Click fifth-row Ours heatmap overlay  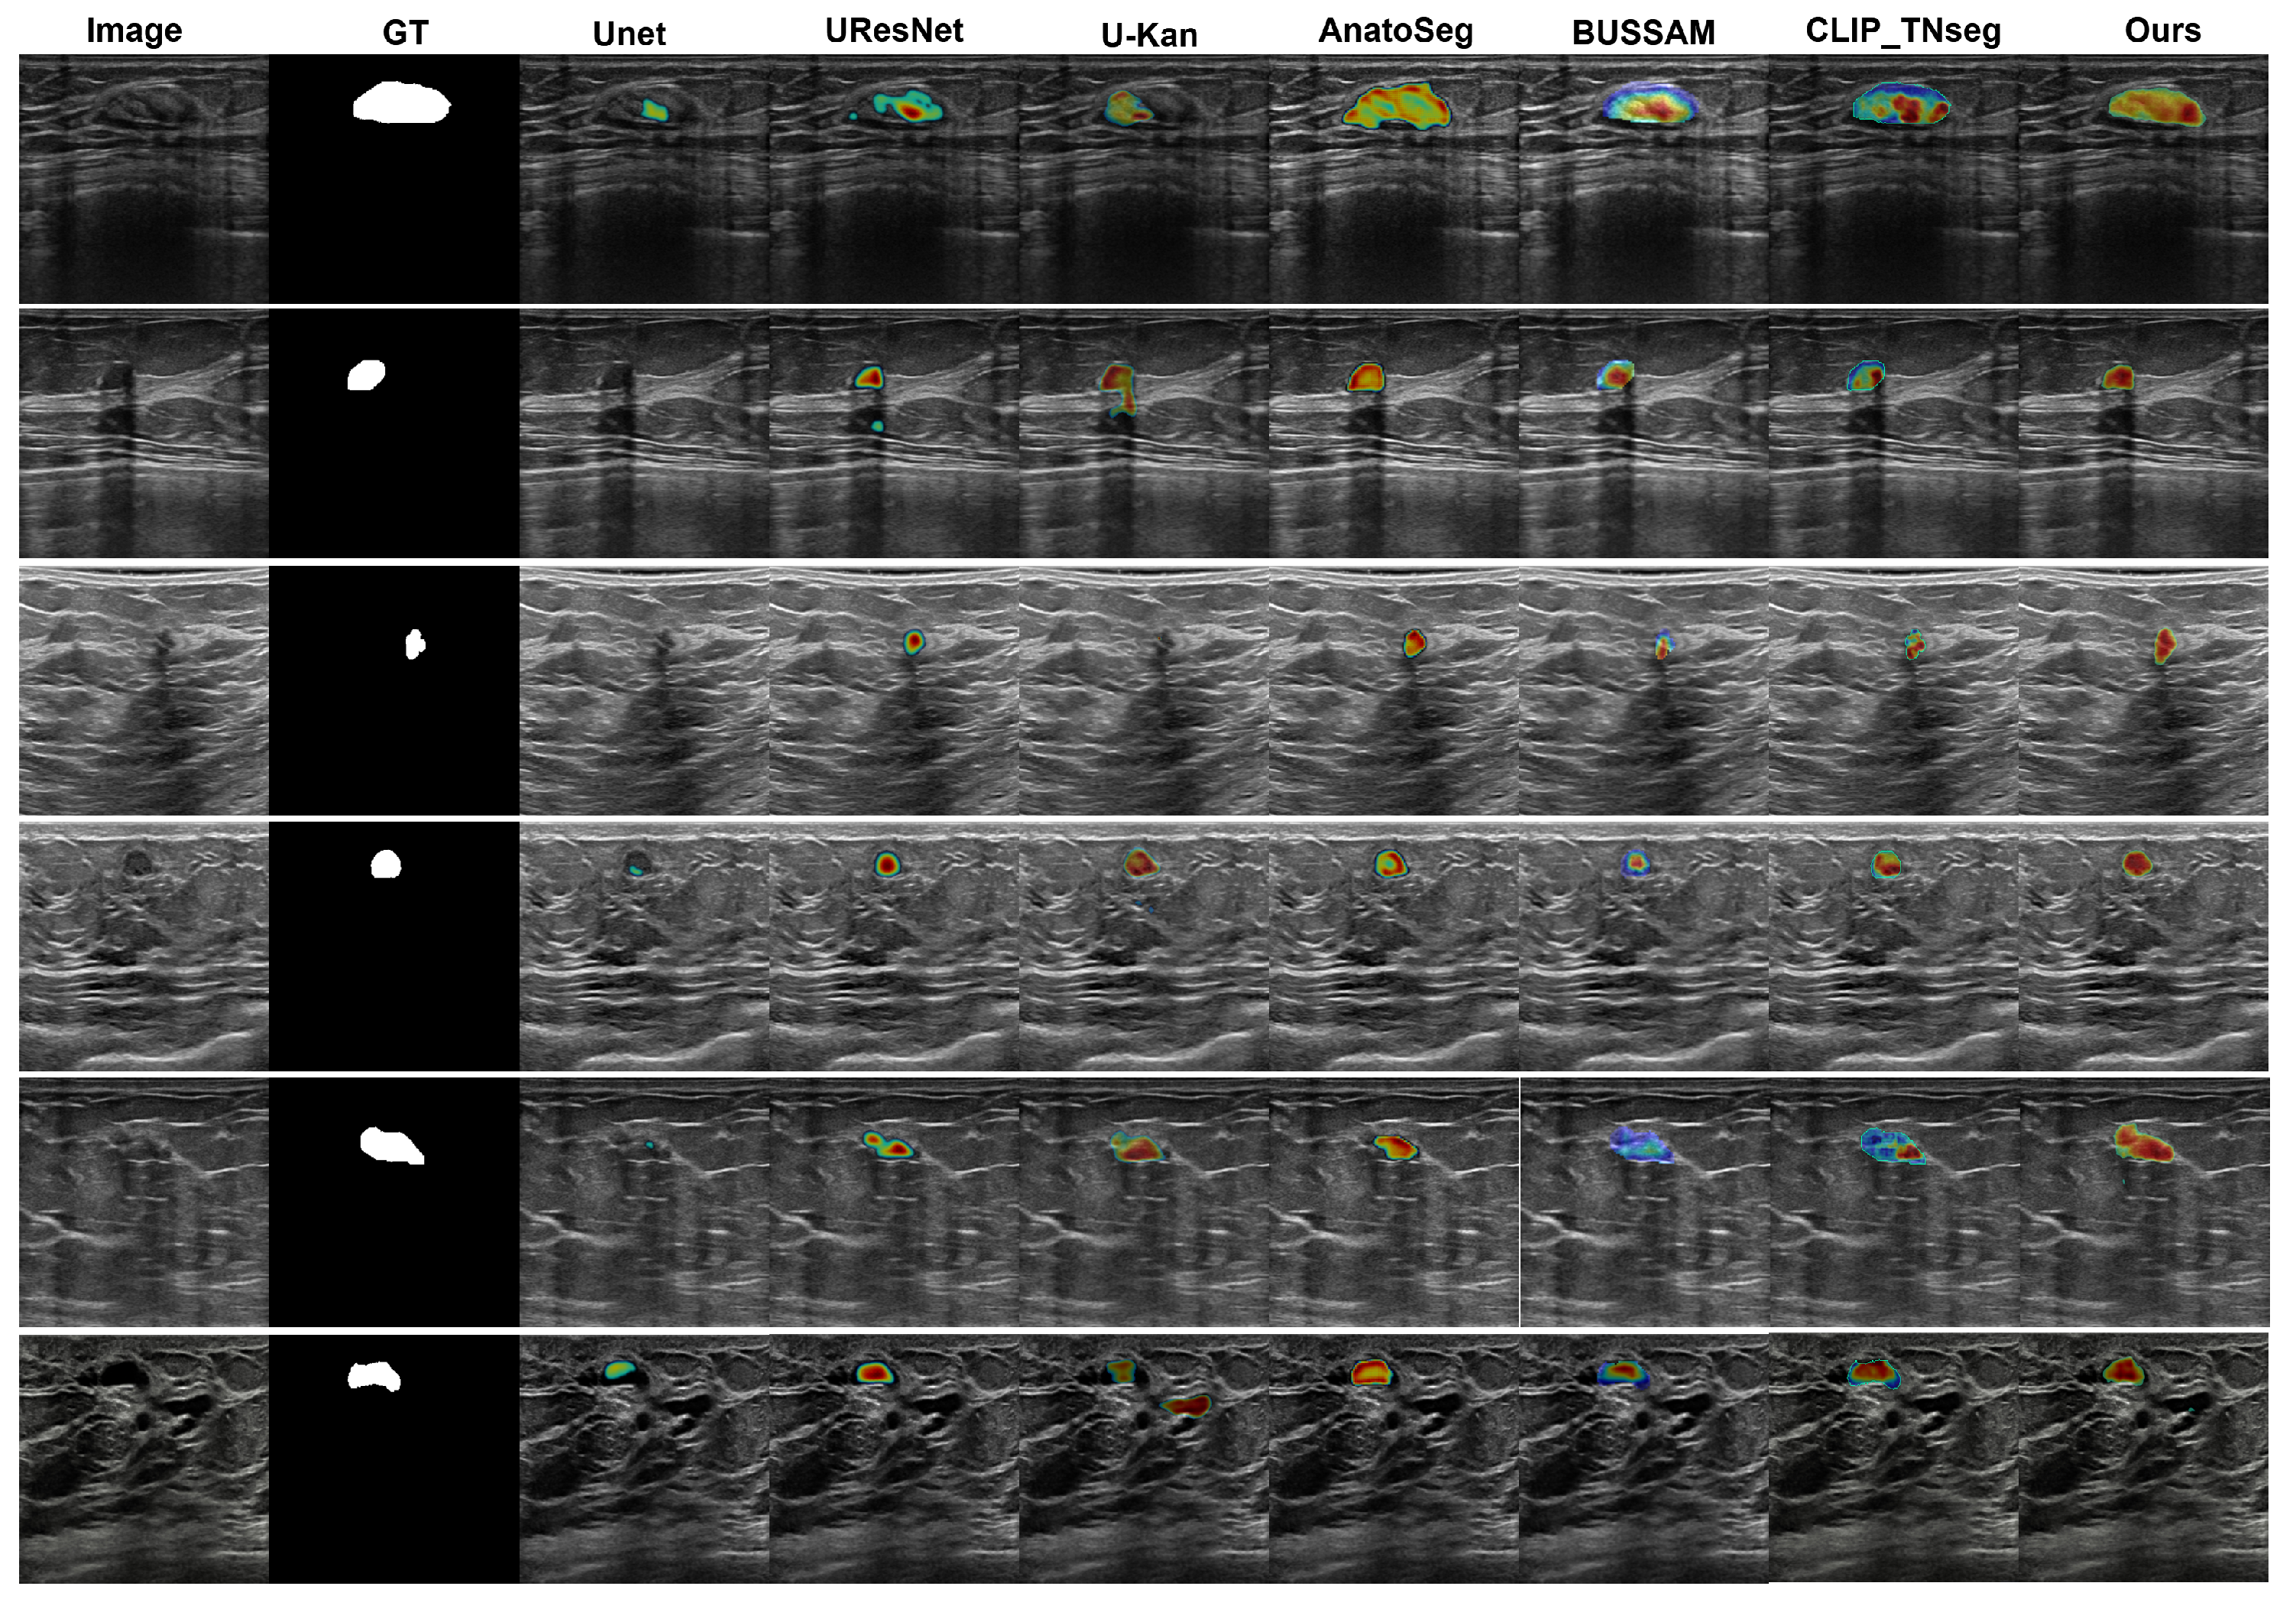(2142, 1145)
